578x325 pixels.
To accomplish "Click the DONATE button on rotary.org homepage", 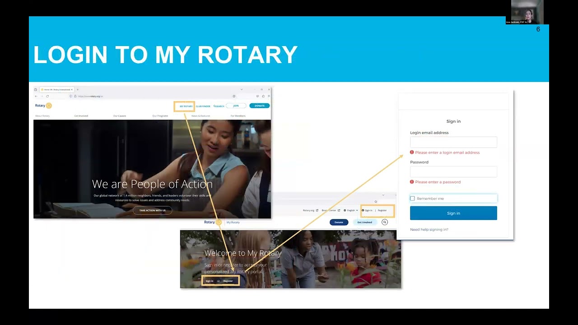I will pos(260,106).
